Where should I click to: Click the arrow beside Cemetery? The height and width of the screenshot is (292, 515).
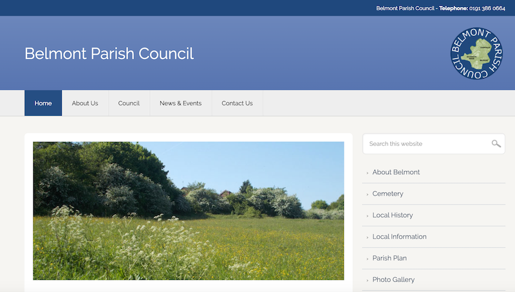pos(368,194)
